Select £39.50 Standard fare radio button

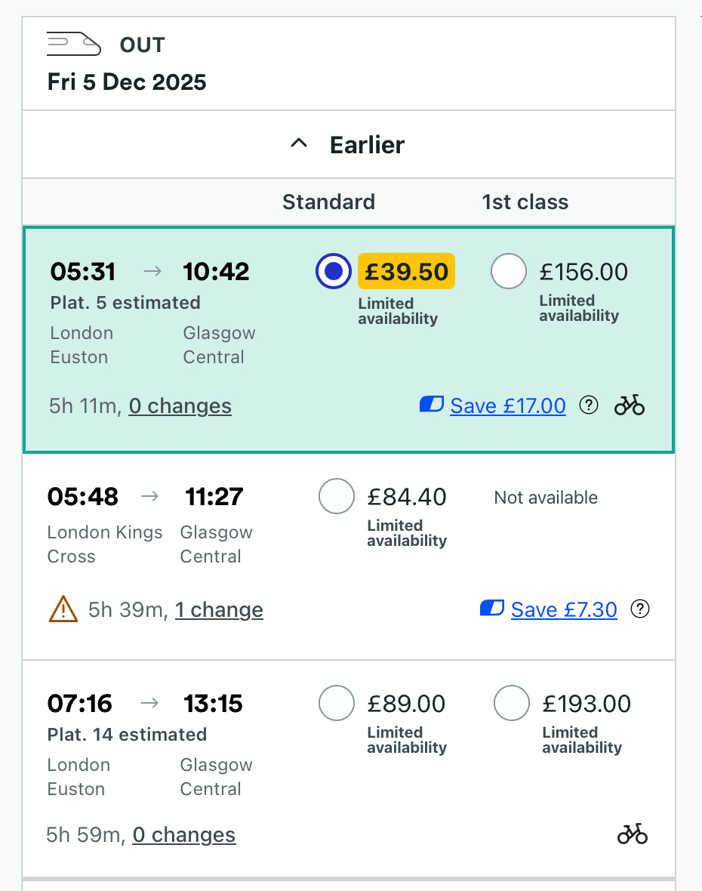(333, 271)
